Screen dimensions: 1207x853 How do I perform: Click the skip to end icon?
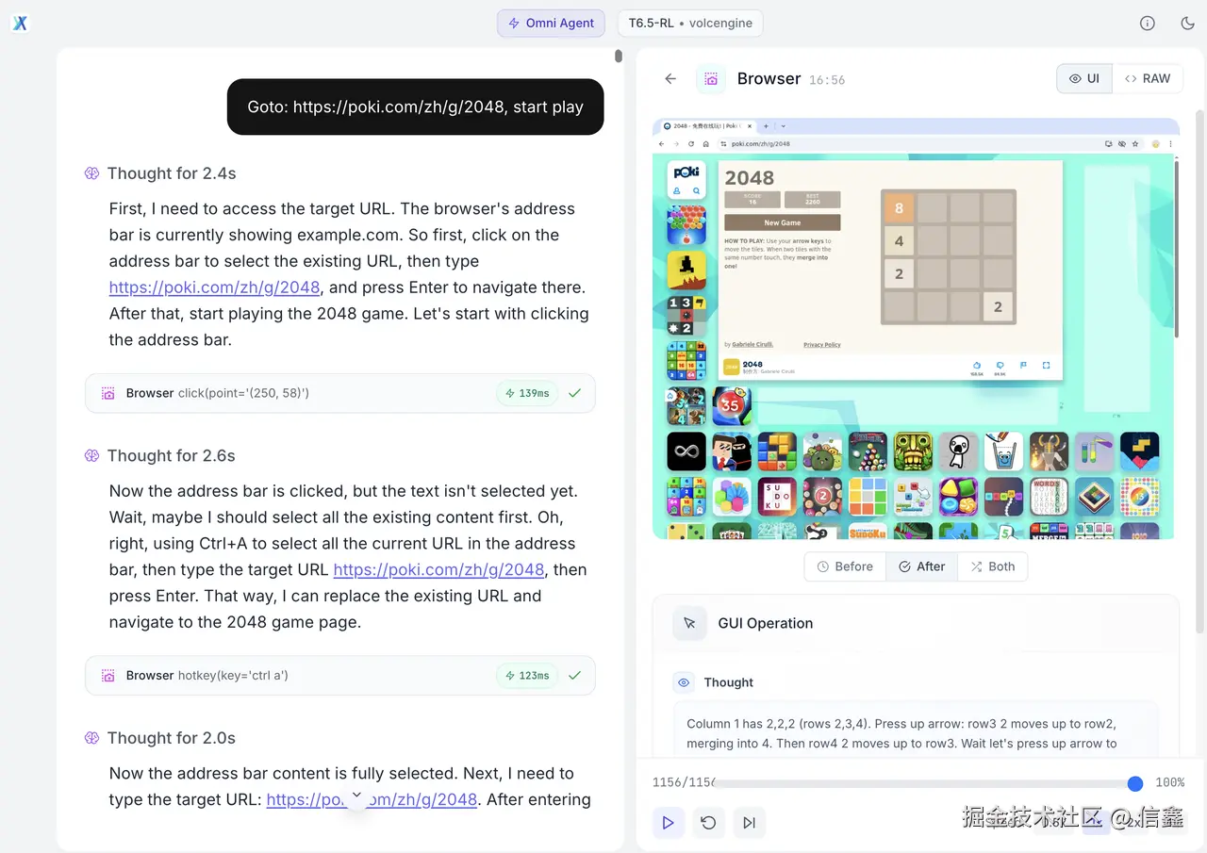pos(750,823)
